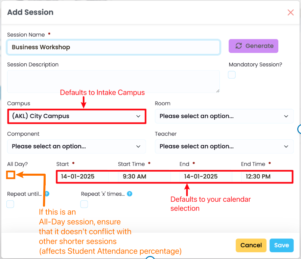The image size is (301, 259).
Task: Select a Teacher from the dropdown
Action: click(224, 146)
